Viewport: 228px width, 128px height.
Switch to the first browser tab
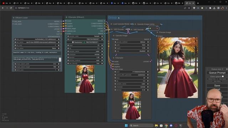[x=6, y=3]
